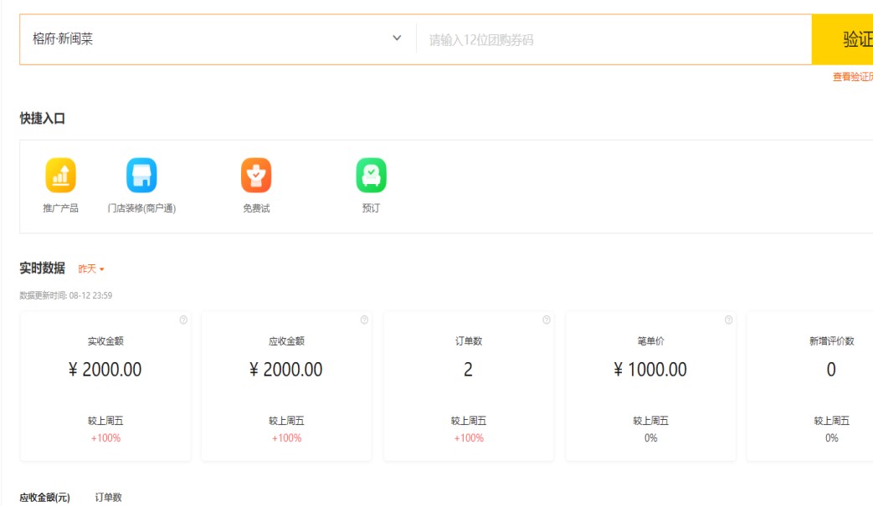873x506 pixels.
Task: Select the 订单数 data card showing 2
Action: [468, 386]
